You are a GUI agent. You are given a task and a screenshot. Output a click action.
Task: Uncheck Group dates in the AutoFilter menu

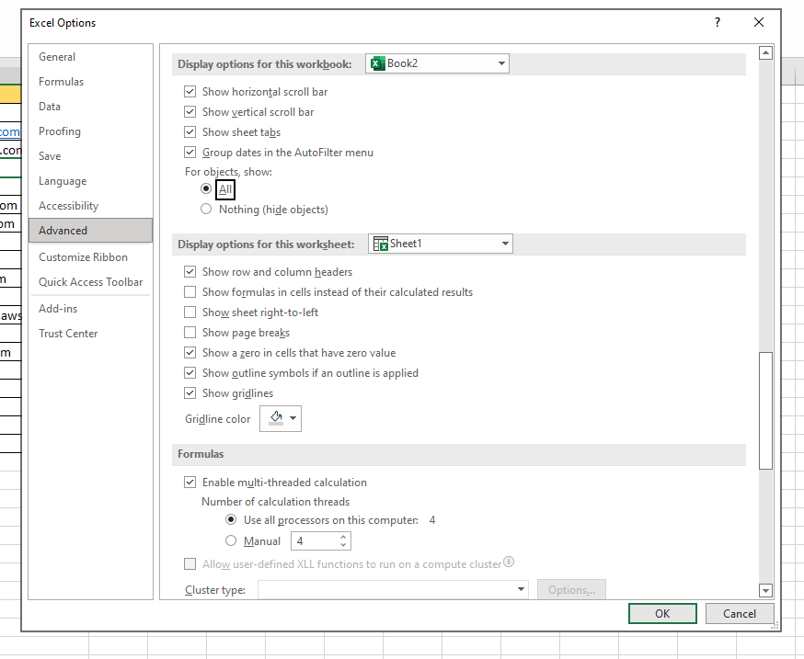(190, 152)
